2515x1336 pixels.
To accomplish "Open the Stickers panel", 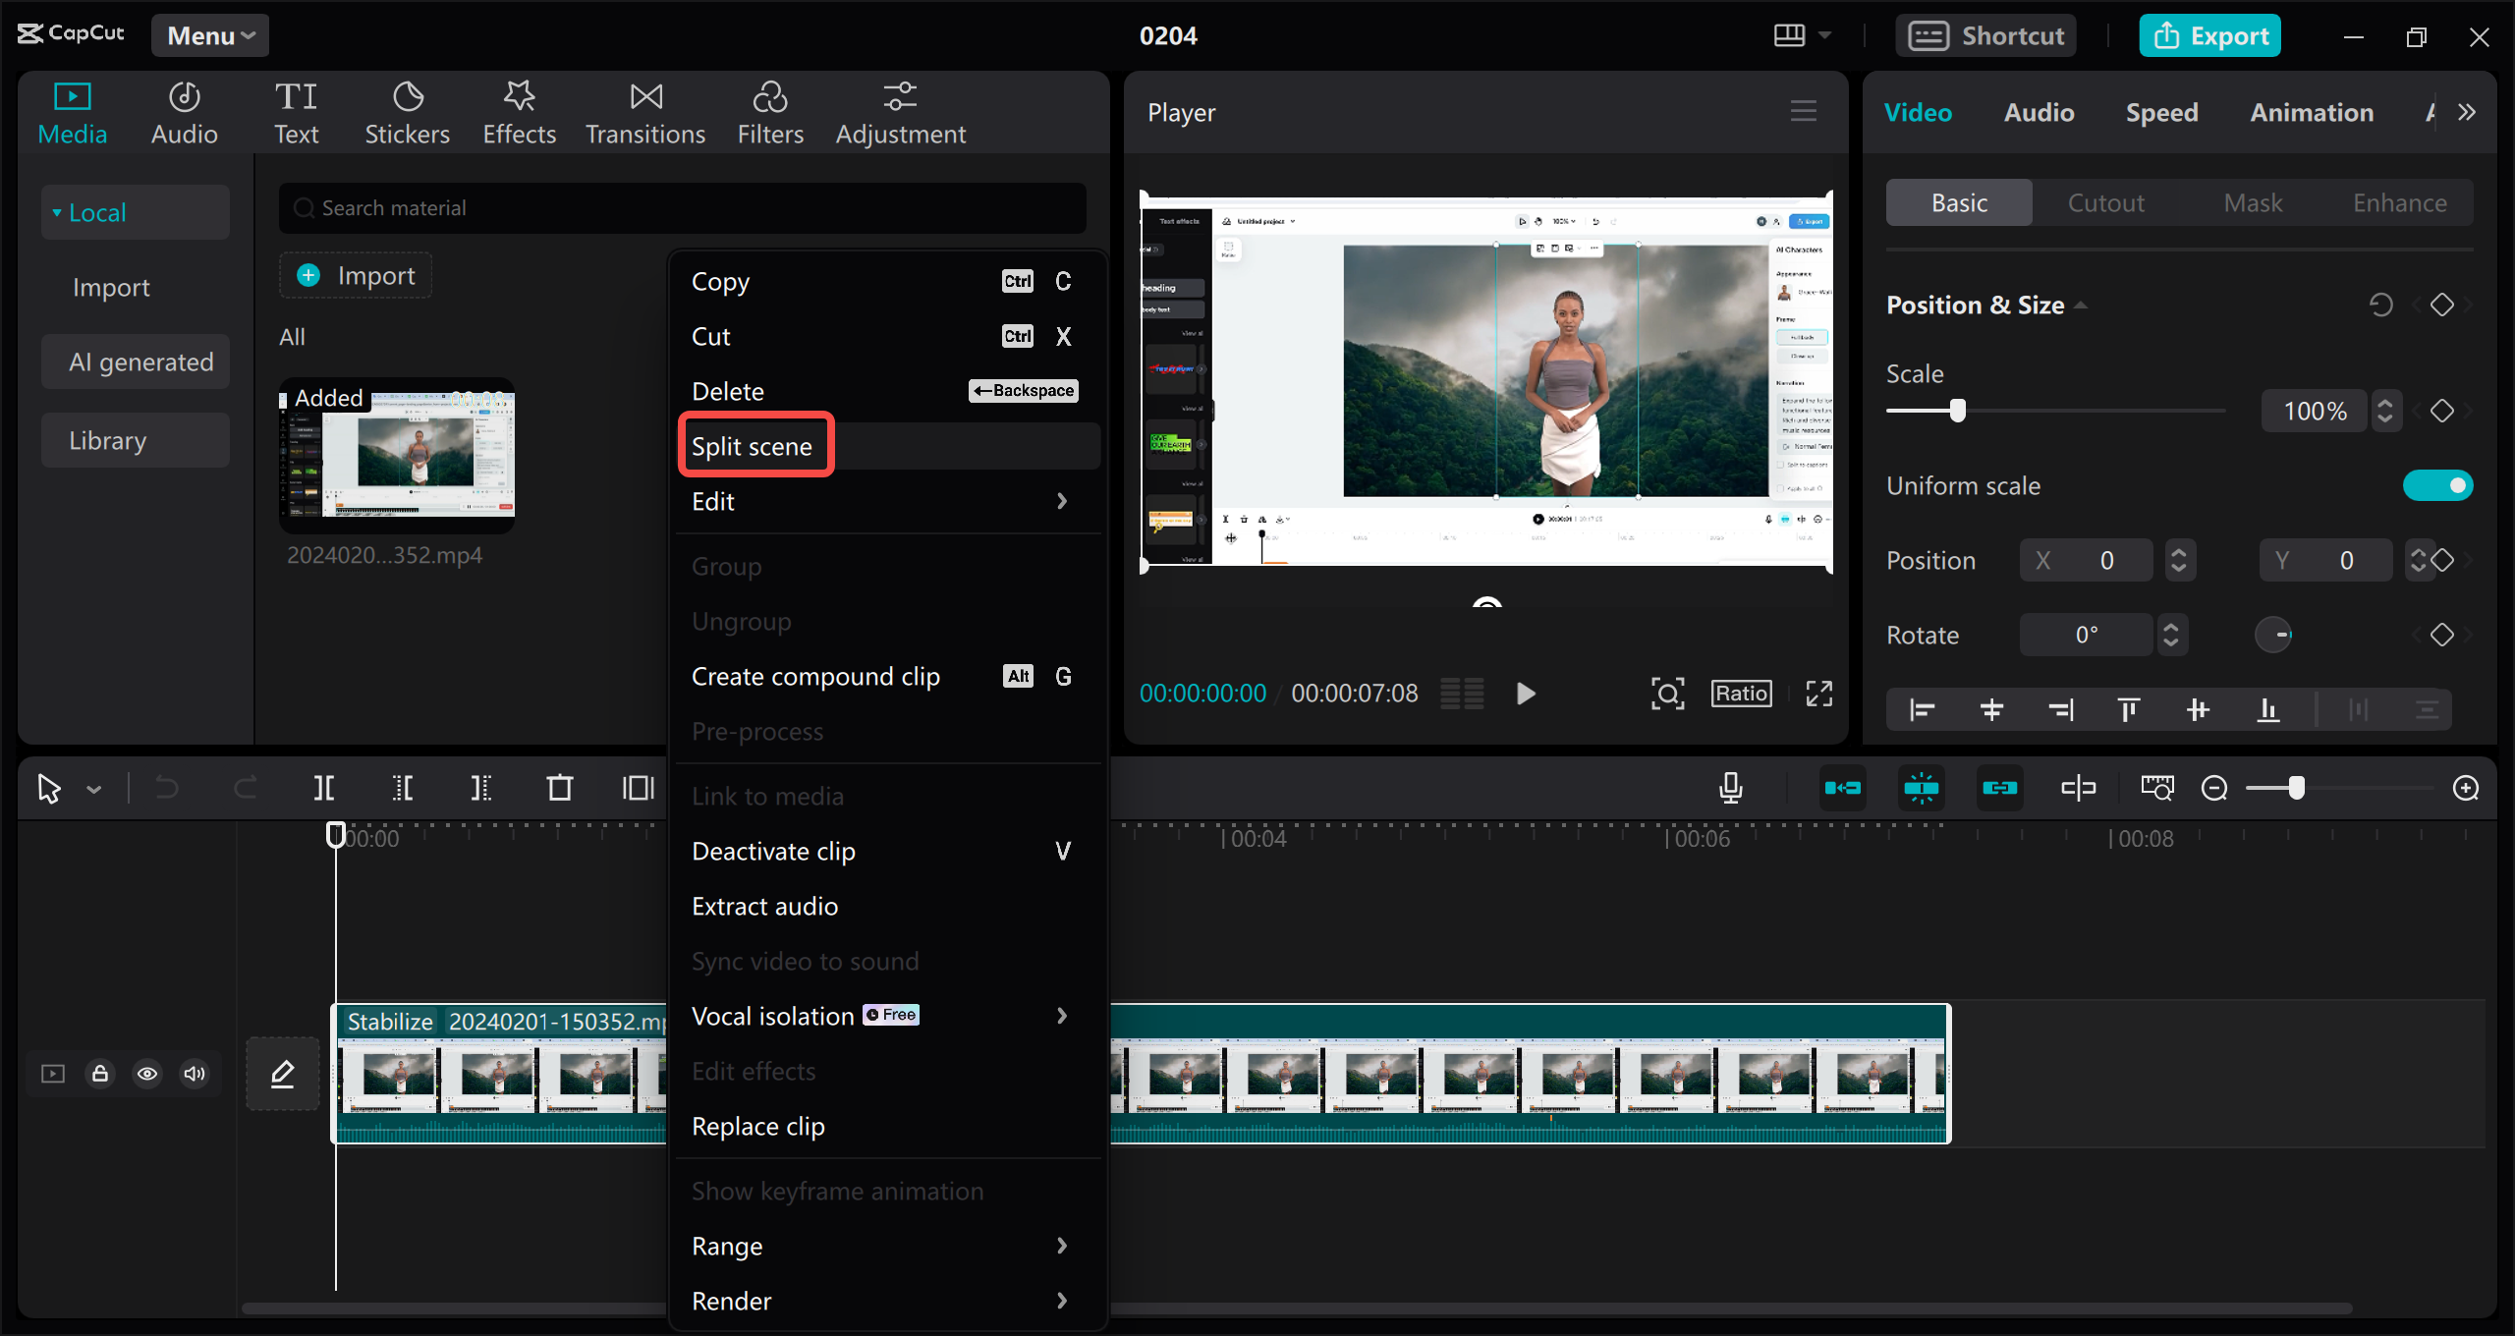I will click(407, 110).
